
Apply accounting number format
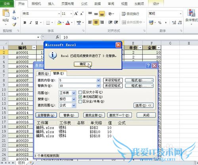point(151,23)
